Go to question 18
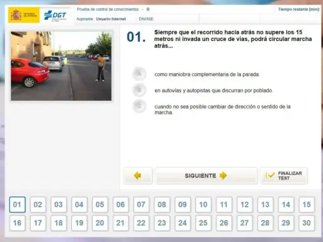This screenshot has height=242, width=323. 59,223
